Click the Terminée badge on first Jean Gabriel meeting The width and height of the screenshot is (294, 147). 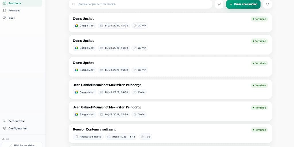coord(259,86)
